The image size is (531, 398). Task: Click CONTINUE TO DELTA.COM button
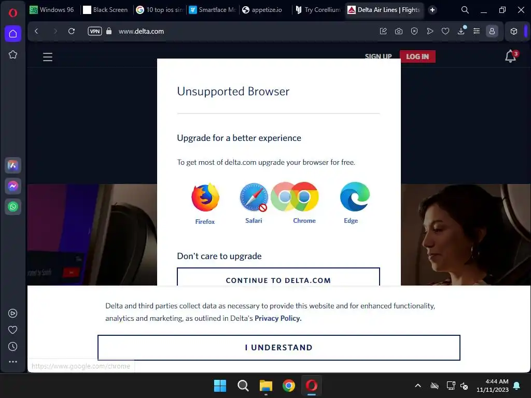tap(278, 277)
